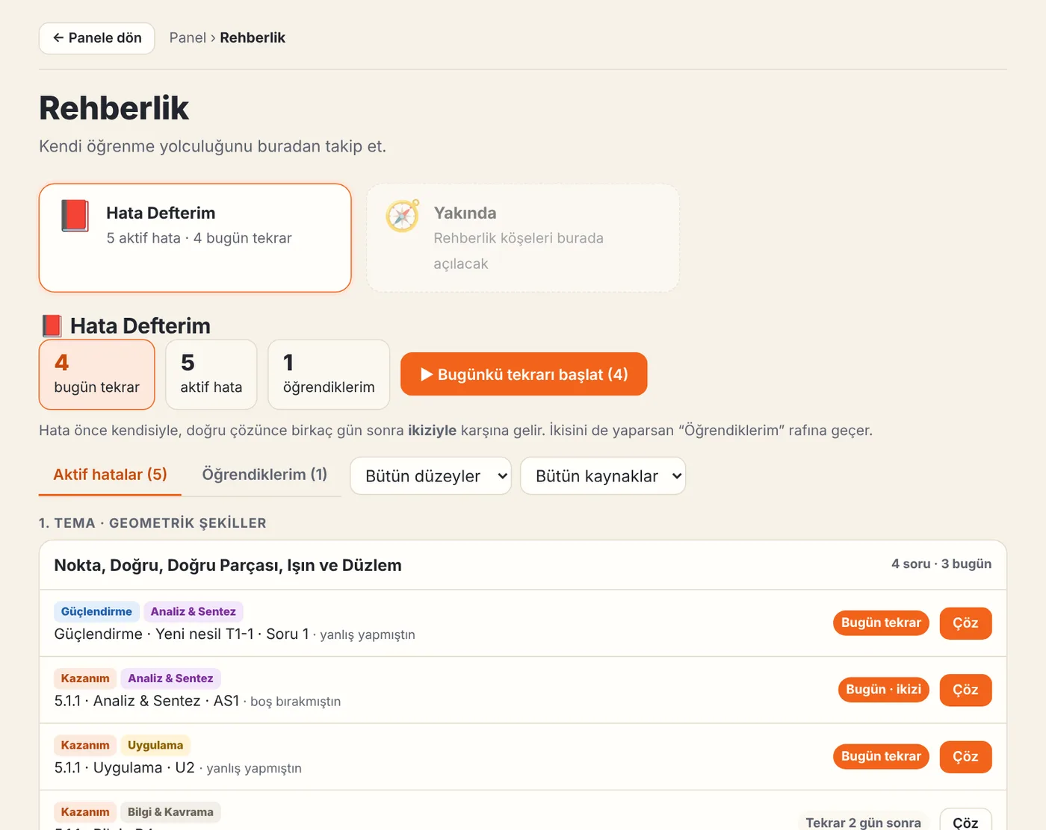Screen dimensions: 1046x830
Task: Click the Bilgi & Kavrama tag
Action: pos(170,812)
